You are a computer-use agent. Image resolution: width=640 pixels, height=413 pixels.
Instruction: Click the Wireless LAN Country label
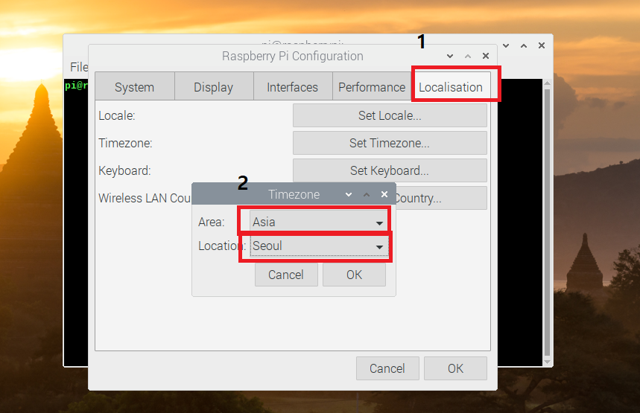[x=145, y=198]
